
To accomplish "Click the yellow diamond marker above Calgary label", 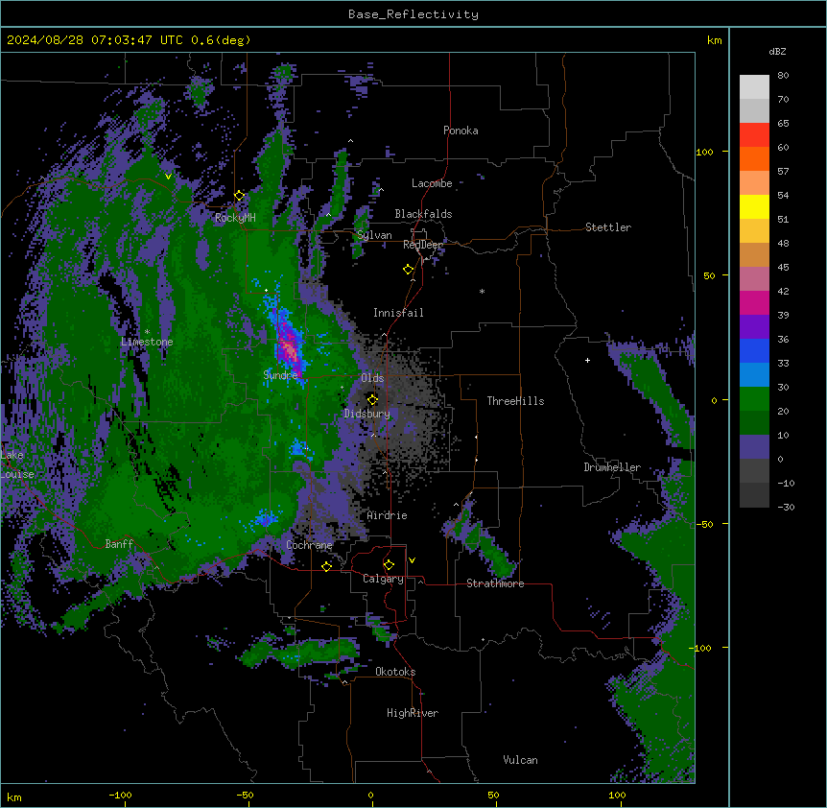I will coord(390,565).
